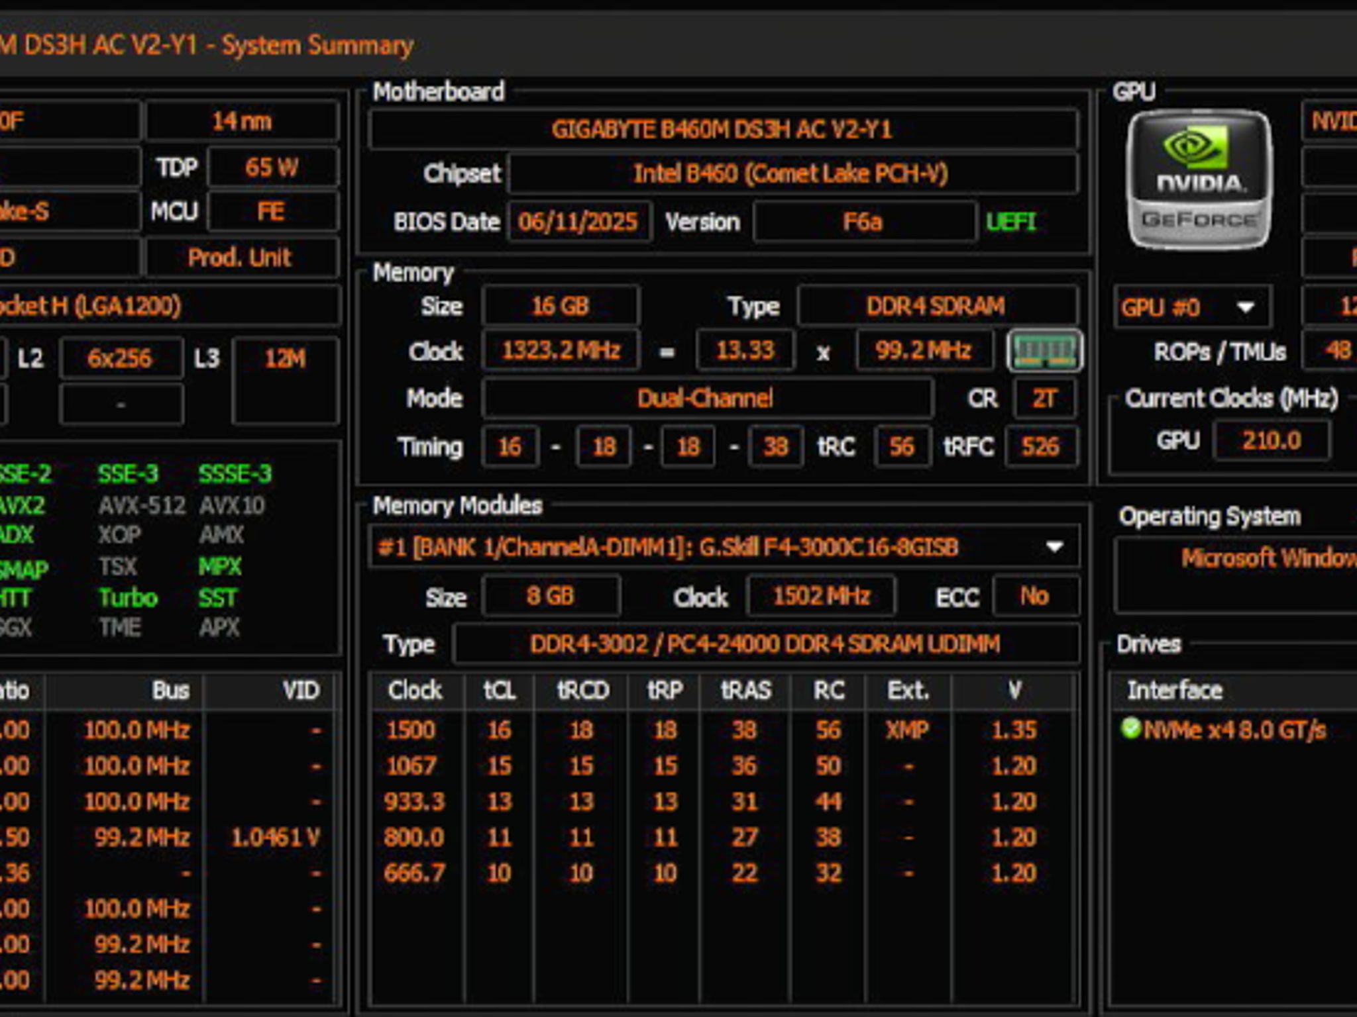Click the TDP 65 W field
The image size is (1357, 1017).
click(272, 167)
